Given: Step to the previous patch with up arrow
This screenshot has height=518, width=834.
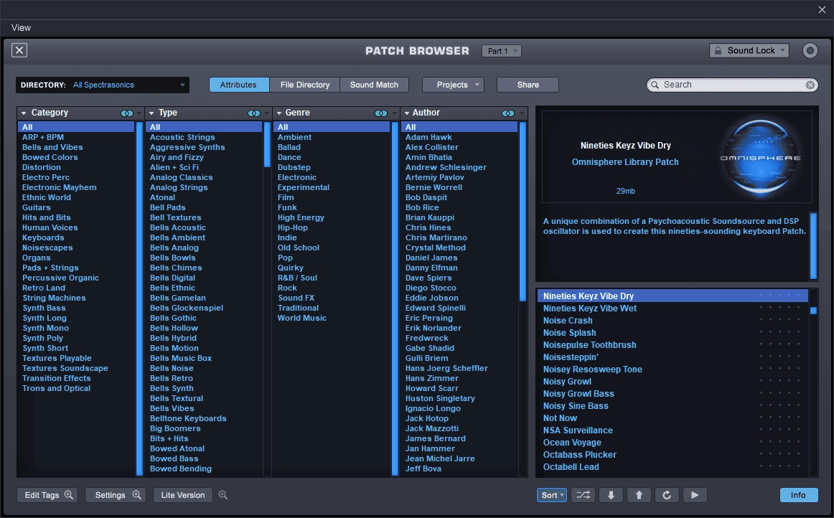Looking at the screenshot, I should pyautogui.click(x=639, y=495).
